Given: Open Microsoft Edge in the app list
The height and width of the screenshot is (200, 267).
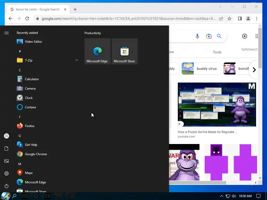Looking at the screenshot, I should point(31,182).
